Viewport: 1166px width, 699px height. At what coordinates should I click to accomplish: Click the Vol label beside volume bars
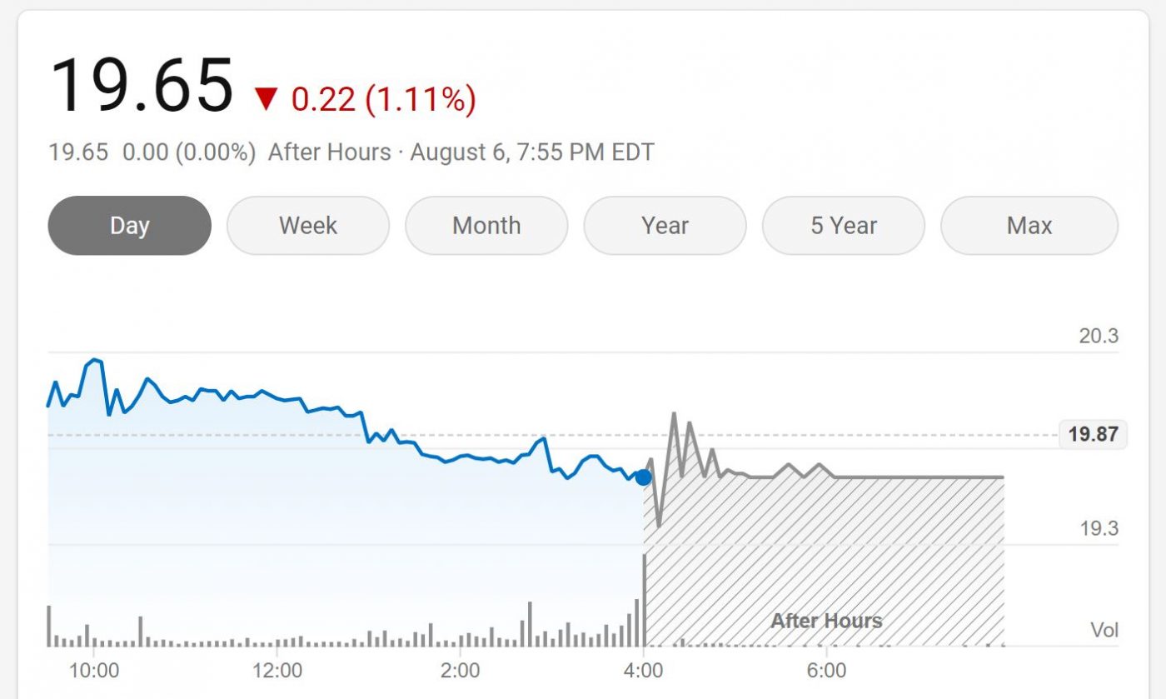(x=1104, y=630)
